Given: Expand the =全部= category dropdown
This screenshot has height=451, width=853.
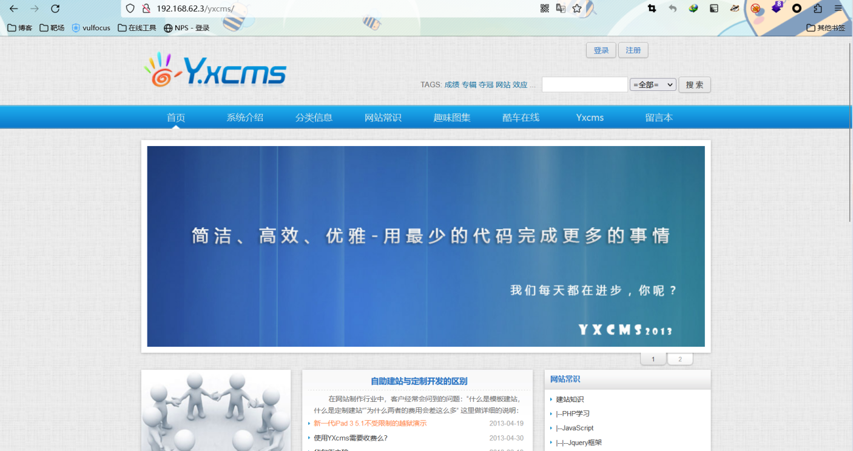Looking at the screenshot, I should pos(653,85).
